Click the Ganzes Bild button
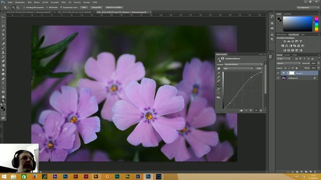The width and height of the screenshot is (321, 180). click(x=96, y=7)
